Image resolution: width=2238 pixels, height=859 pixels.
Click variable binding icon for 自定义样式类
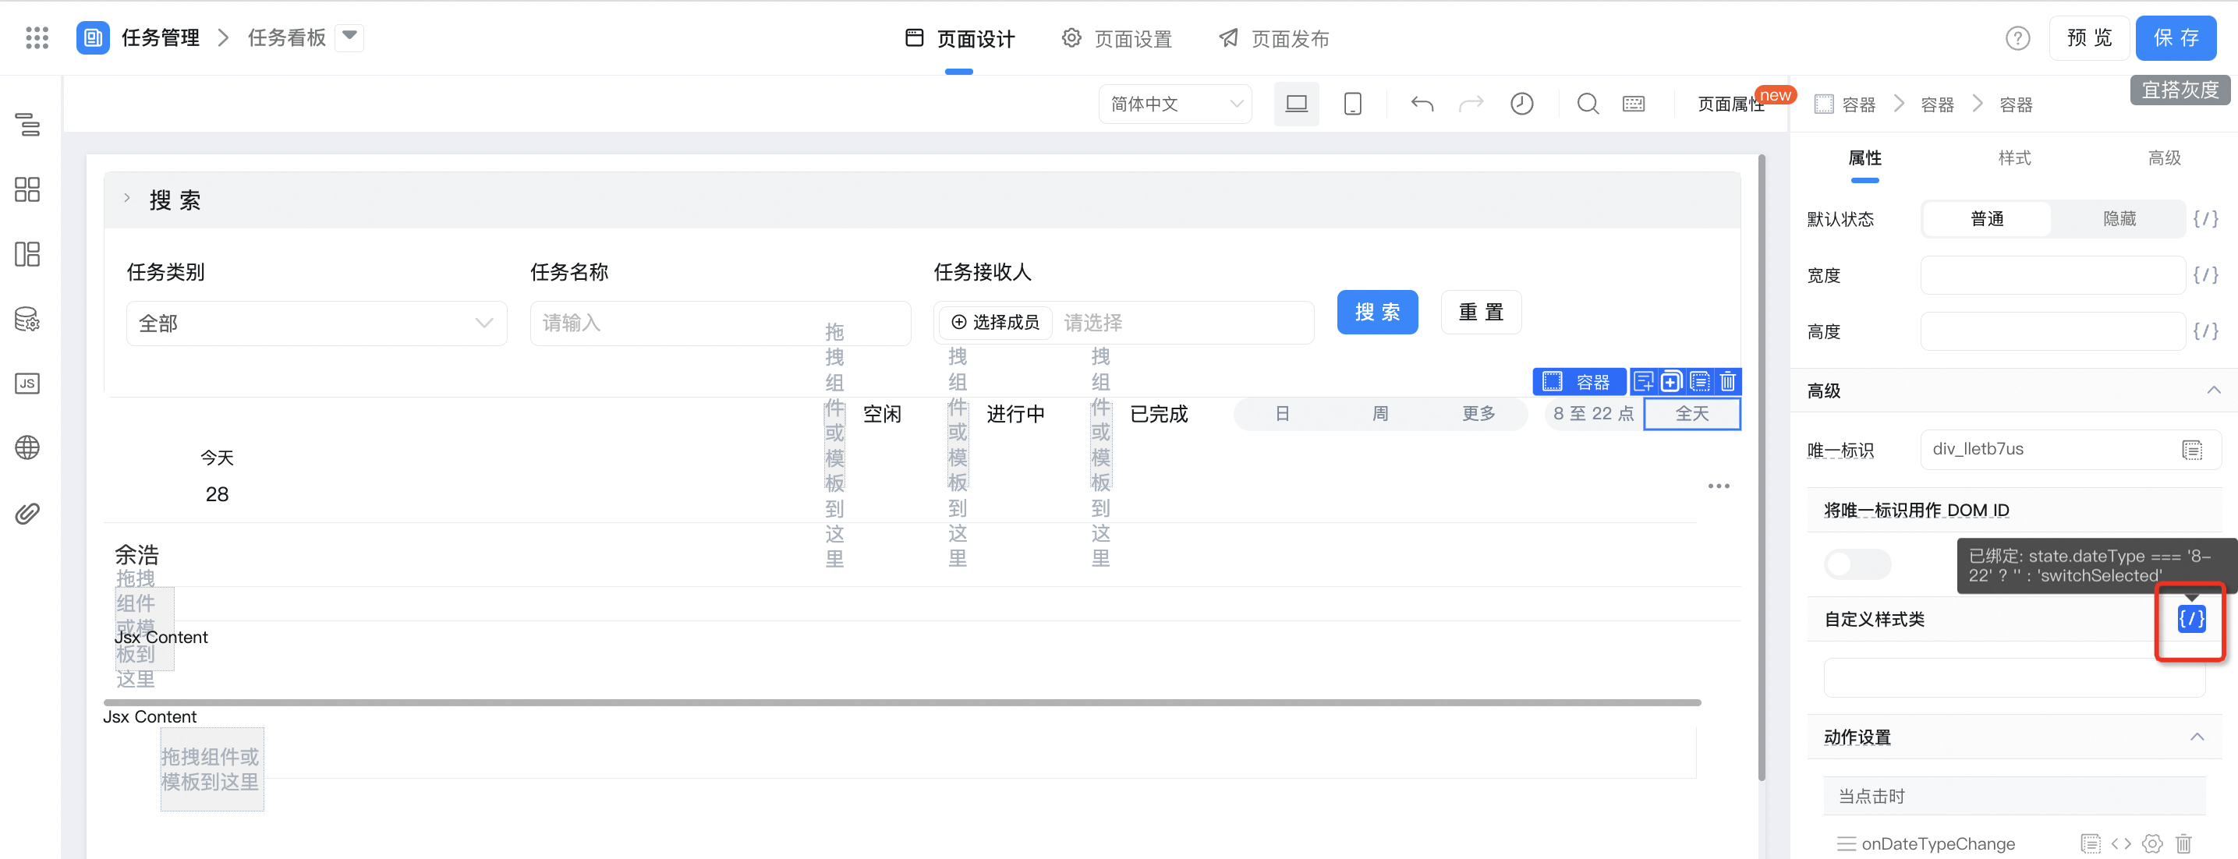2191,618
